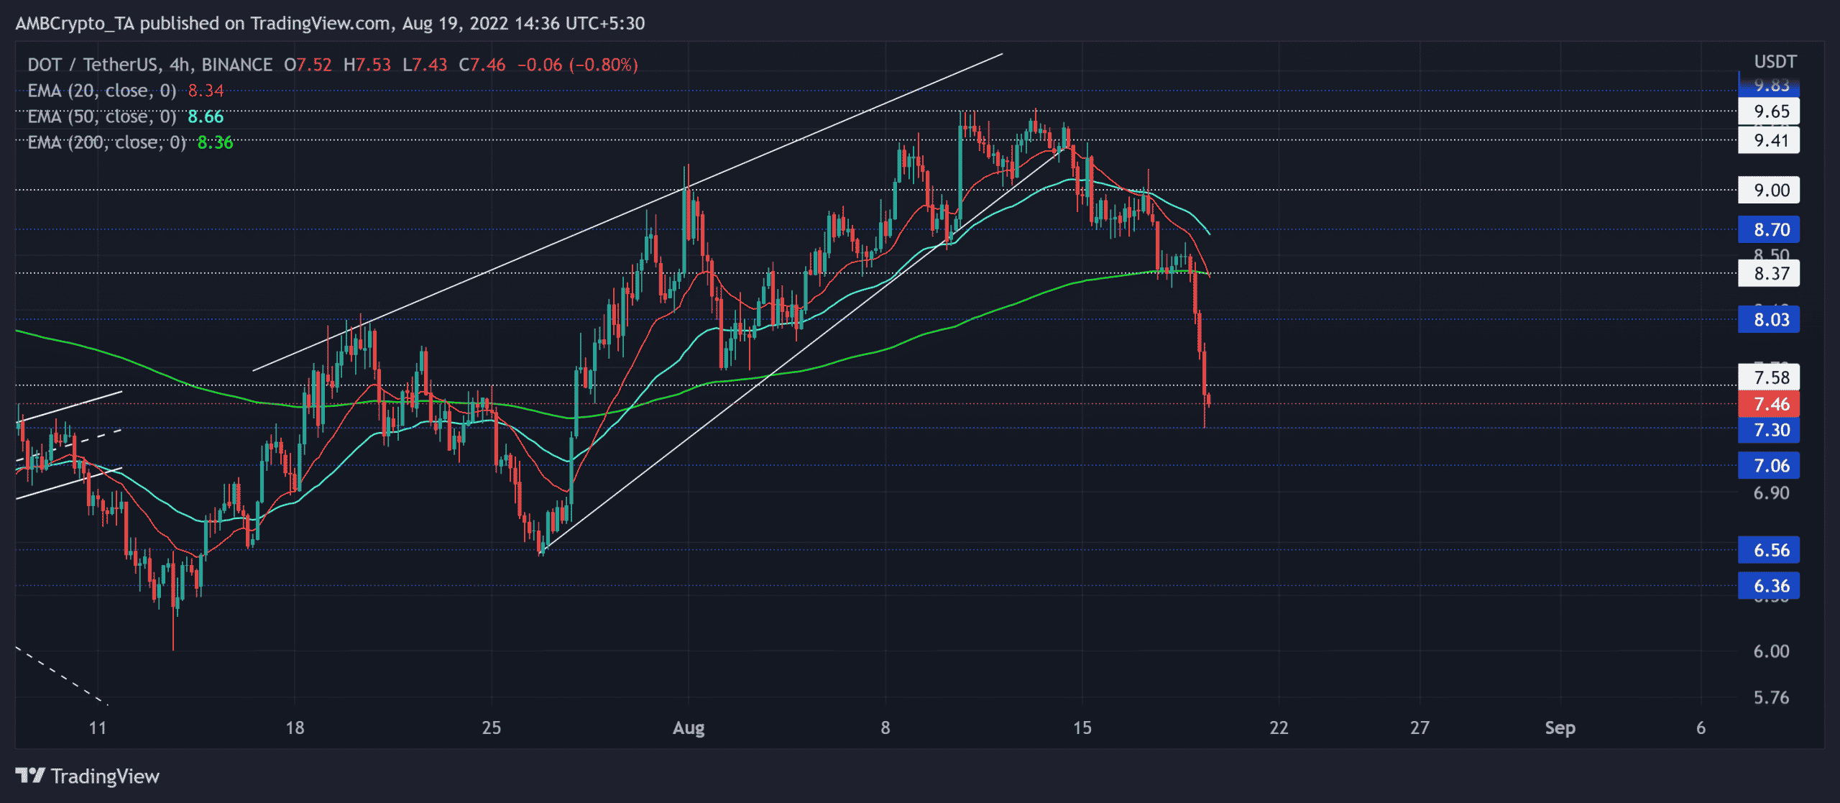
Task: Click the TradingView logo at bottom left
Action: click(x=87, y=776)
